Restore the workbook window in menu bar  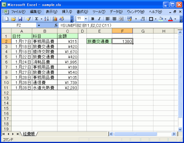coord(175,12)
